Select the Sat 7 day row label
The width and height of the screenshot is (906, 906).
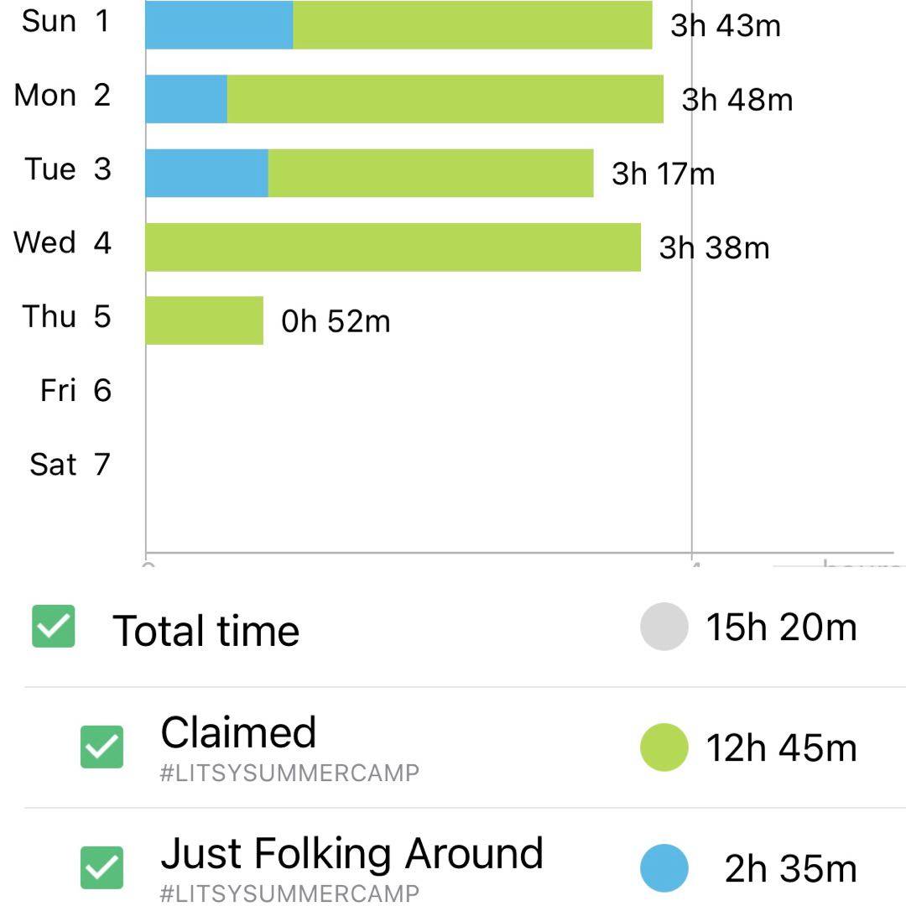click(x=70, y=464)
